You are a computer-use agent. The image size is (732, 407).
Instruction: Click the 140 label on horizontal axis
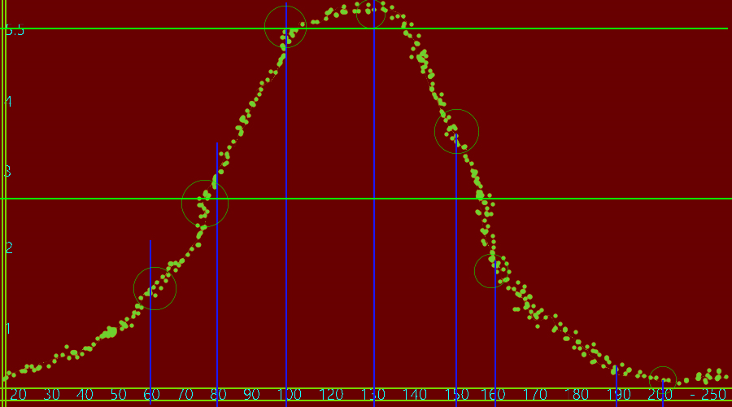(415, 395)
